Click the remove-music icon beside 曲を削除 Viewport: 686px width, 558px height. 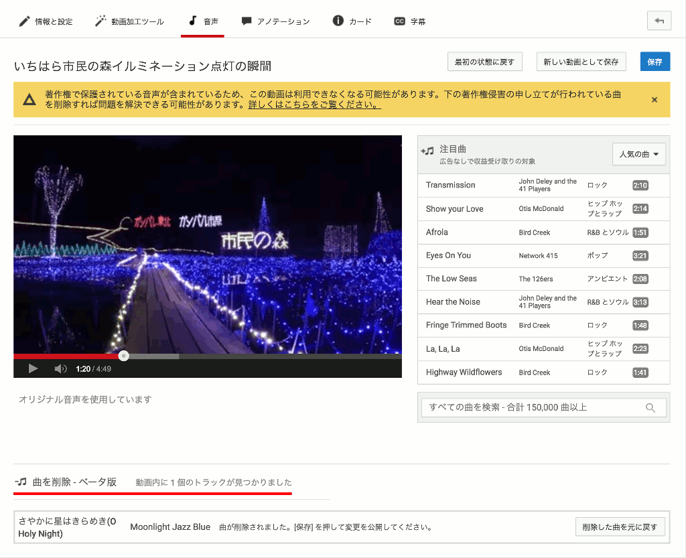pyautogui.click(x=21, y=482)
